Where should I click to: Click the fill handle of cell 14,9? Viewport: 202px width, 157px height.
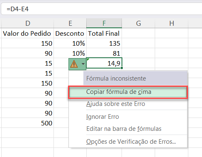122,68
